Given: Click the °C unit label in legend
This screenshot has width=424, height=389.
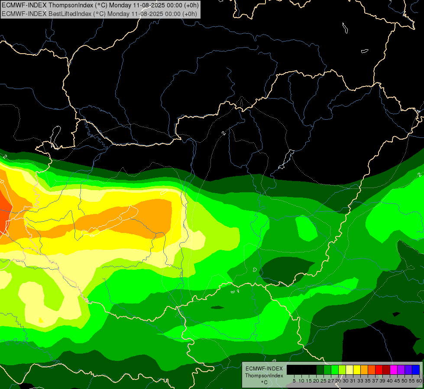Looking at the screenshot, I should pyautogui.click(x=265, y=383).
